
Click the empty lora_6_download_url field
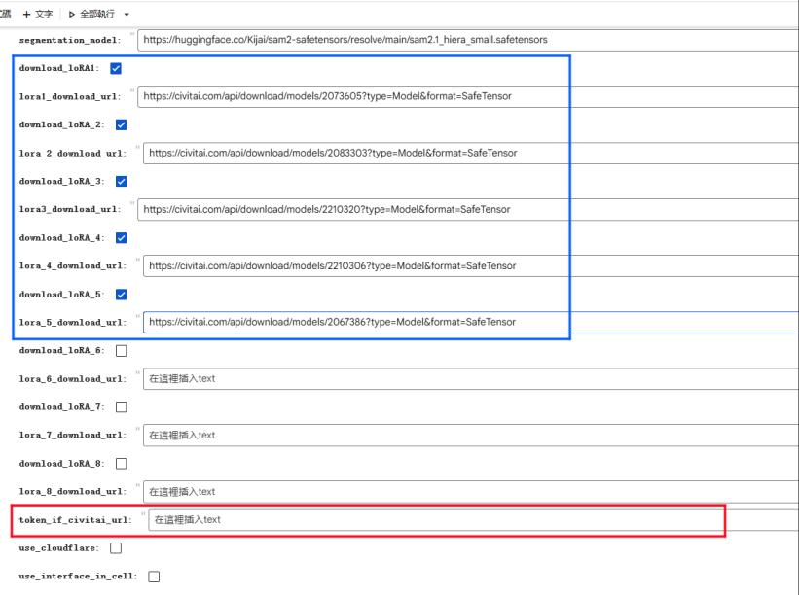(467, 379)
